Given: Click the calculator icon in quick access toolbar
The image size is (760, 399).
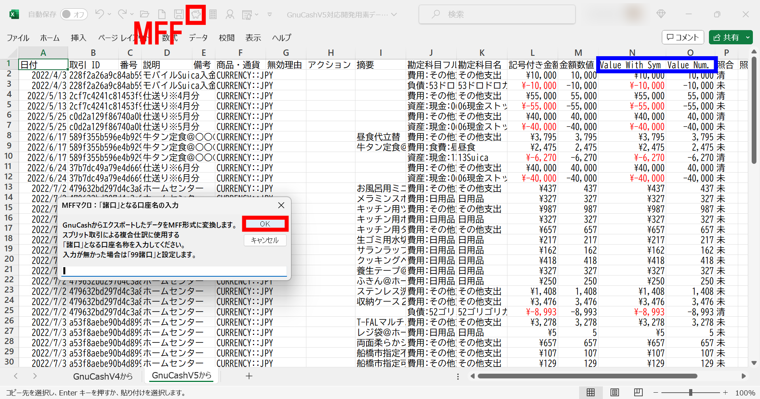Looking at the screenshot, I should [x=213, y=15].
